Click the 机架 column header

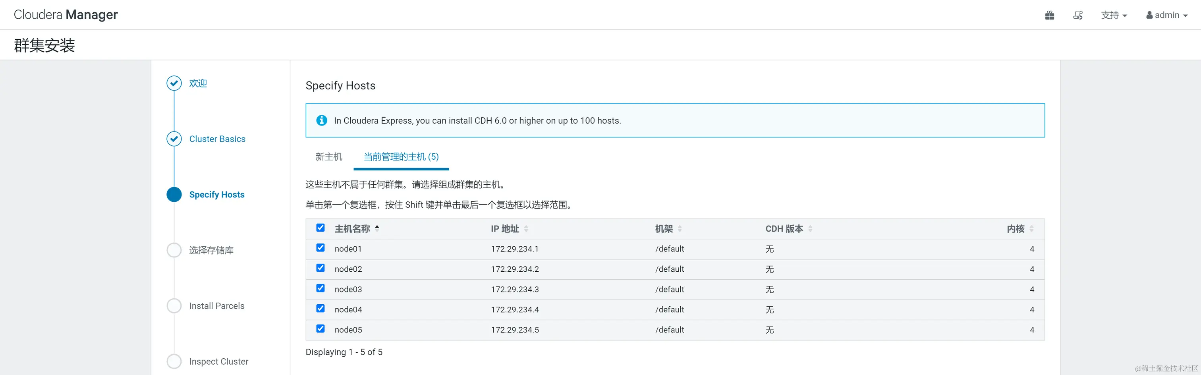(664, 228)
